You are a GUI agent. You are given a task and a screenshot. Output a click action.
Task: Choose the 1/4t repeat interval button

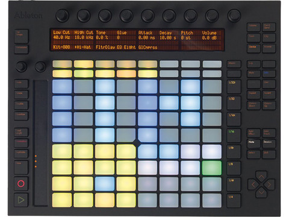click(x=234, y=184)
